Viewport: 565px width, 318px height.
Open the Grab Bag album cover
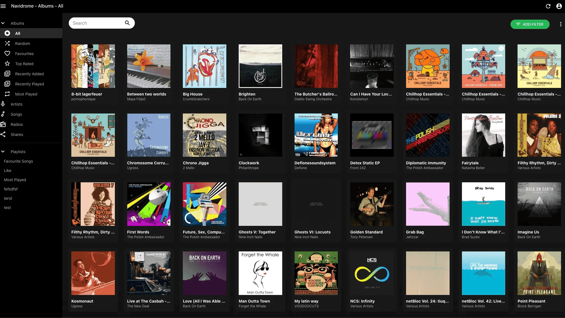coord(428,204)
